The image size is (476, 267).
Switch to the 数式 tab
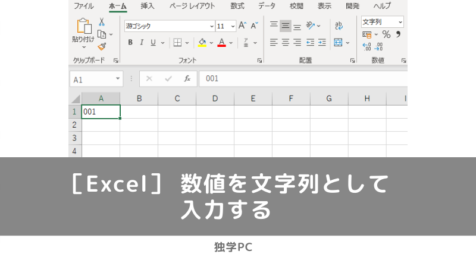[237, 6]
